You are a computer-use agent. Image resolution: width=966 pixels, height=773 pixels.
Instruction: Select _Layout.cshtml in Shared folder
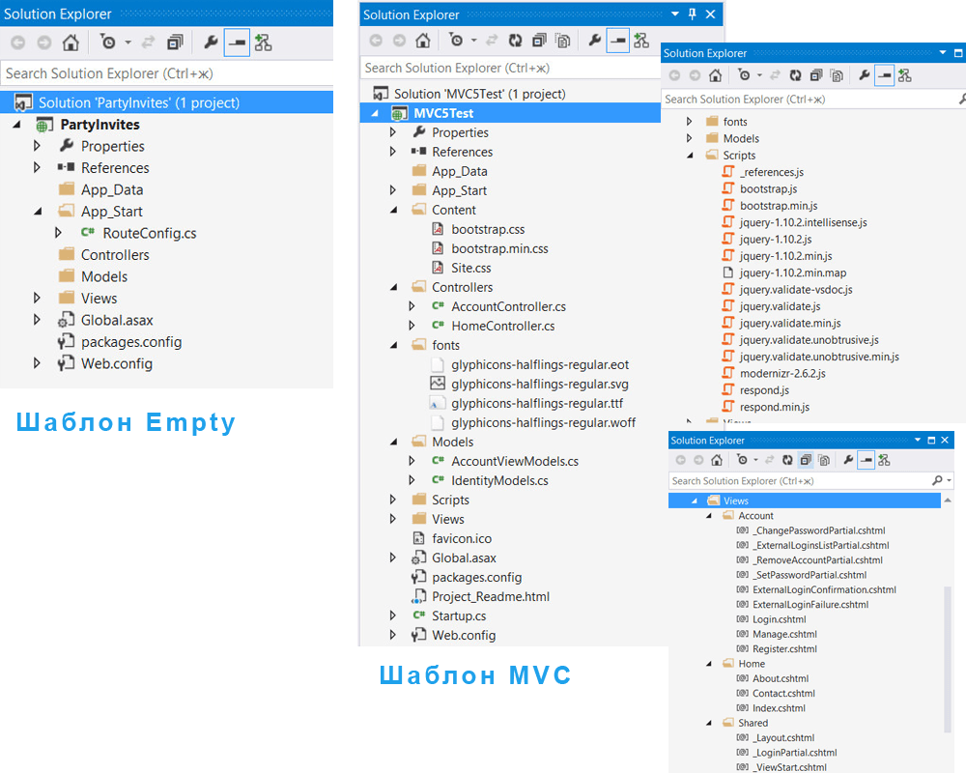pos(783,738)
